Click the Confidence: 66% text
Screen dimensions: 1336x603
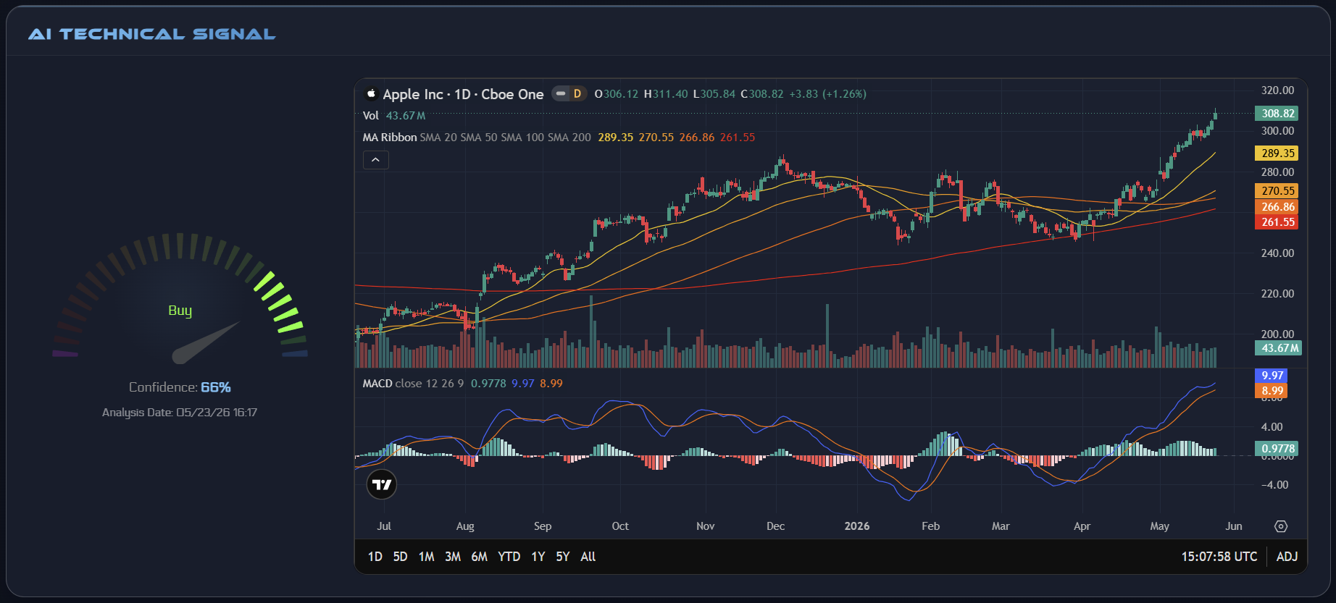tap(180, 387)
